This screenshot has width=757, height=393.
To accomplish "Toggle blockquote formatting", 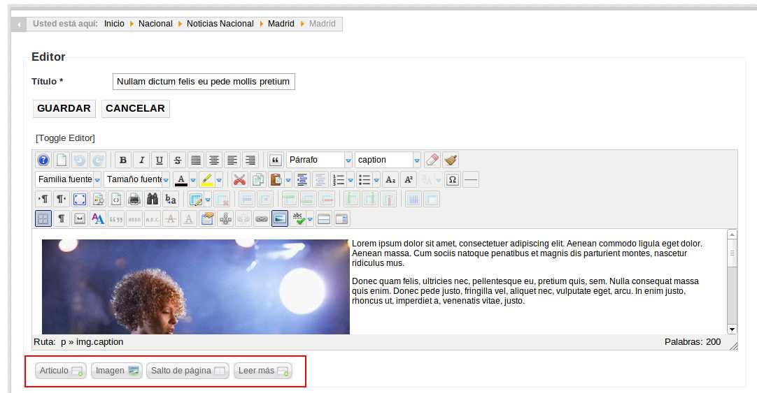I will coord(275,160).
